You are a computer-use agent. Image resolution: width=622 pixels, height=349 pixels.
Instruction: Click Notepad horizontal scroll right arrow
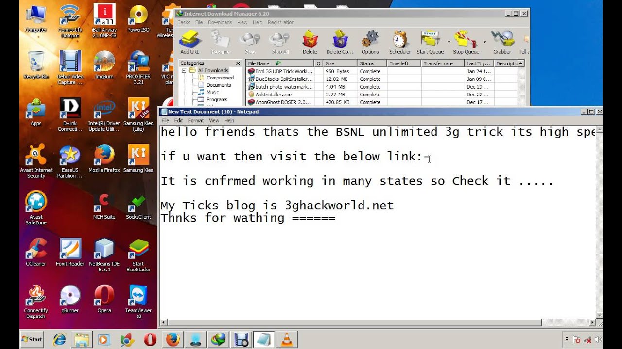pyautogui.click(x=592, y=322)
